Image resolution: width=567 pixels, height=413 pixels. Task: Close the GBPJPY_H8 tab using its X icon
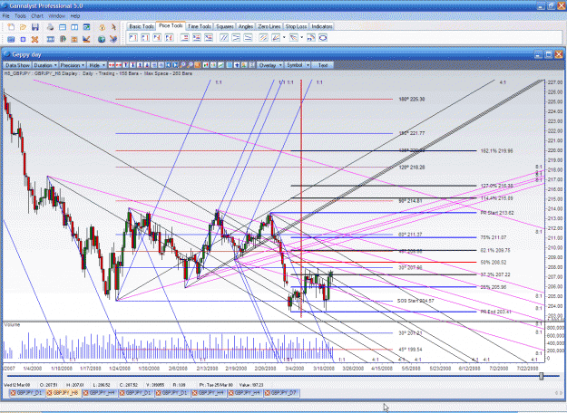[50, 393]
